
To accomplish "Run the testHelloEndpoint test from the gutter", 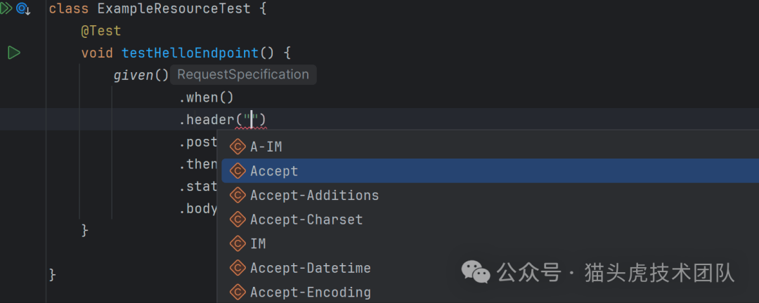I will 13,53.
